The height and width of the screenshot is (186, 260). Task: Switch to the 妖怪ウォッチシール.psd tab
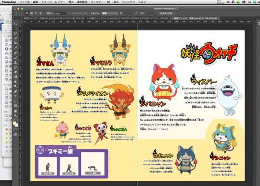(x=129, y=18)
